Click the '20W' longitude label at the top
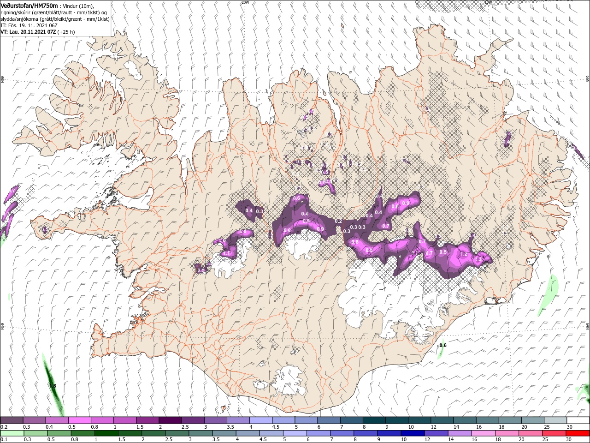The image size is (590, 443). coord(245,2)
